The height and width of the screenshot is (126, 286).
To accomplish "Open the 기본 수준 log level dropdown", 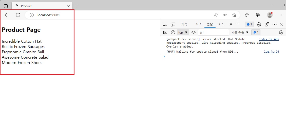I will click(240, 32).
